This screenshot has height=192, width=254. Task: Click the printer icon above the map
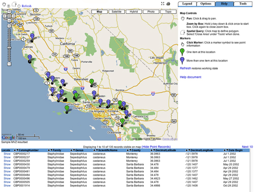pos(168,4)
